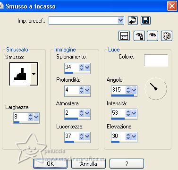This screenshot has width=178, height=170.
Task: Adjust Lucentezza with its spinner arrows
Action: tap(81, 136)
